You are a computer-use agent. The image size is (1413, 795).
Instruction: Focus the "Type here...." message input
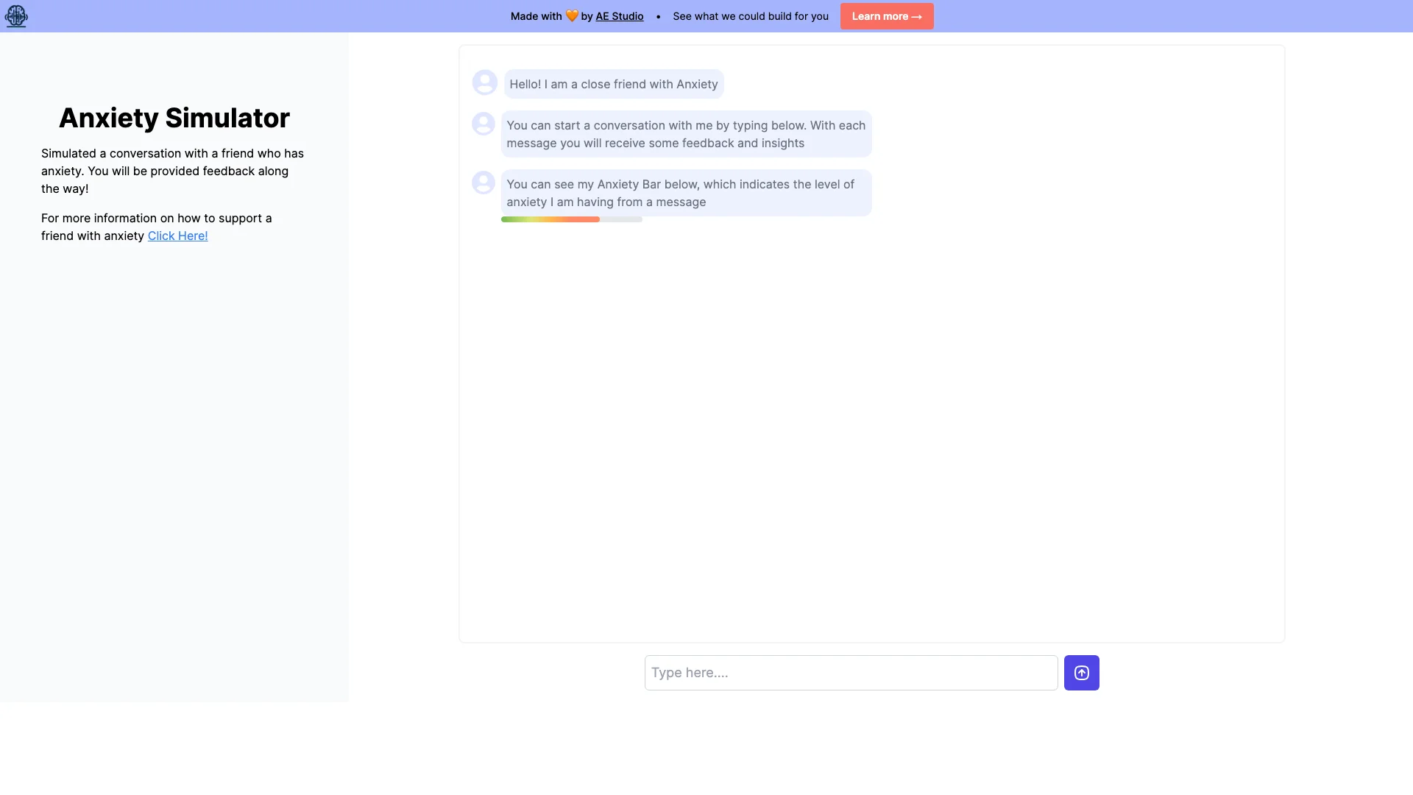pyautogui.click(x=851, y=673)
